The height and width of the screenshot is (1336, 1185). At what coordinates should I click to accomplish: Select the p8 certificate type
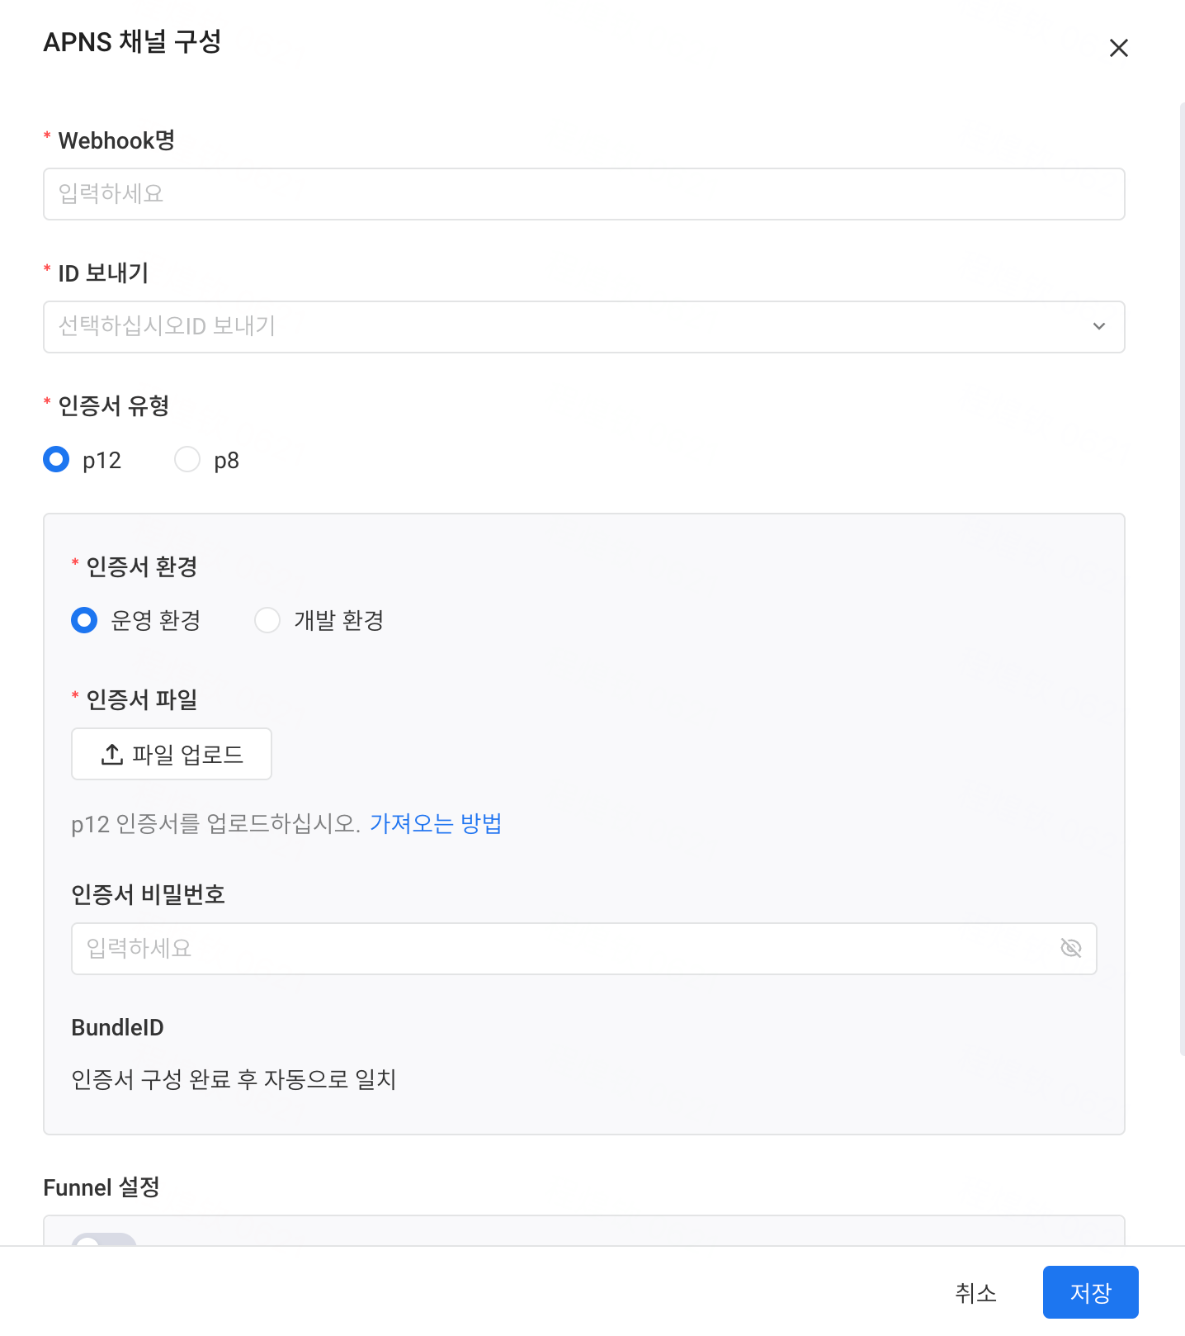[187, 459]
